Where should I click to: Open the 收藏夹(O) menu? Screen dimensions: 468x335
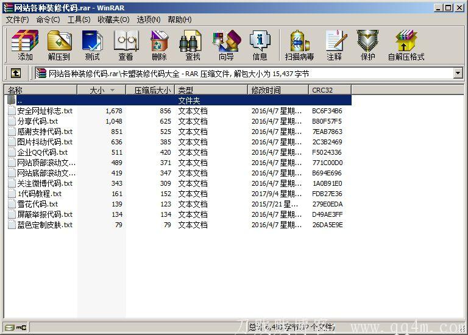113,19
